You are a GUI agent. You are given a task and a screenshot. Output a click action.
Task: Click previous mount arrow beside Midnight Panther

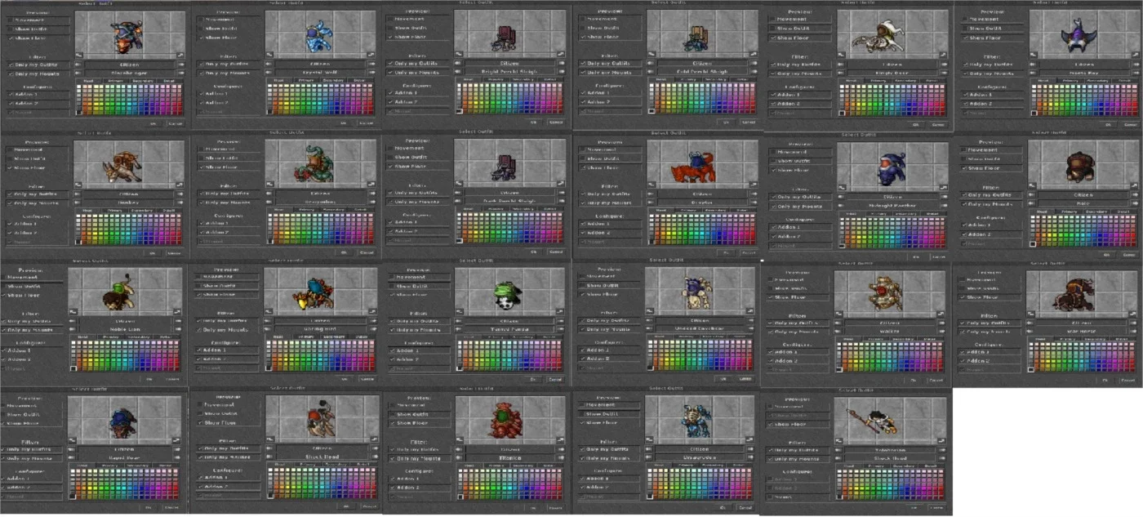841,206
